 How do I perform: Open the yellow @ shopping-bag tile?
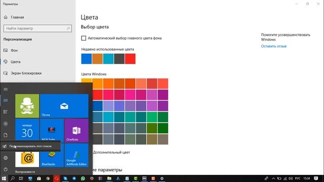27,159
